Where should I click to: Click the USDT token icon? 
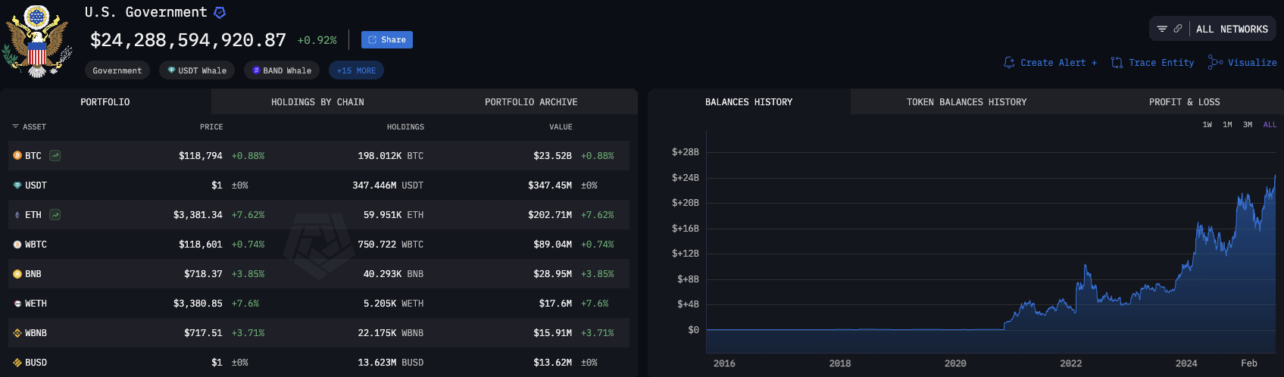tap(17, 185)
